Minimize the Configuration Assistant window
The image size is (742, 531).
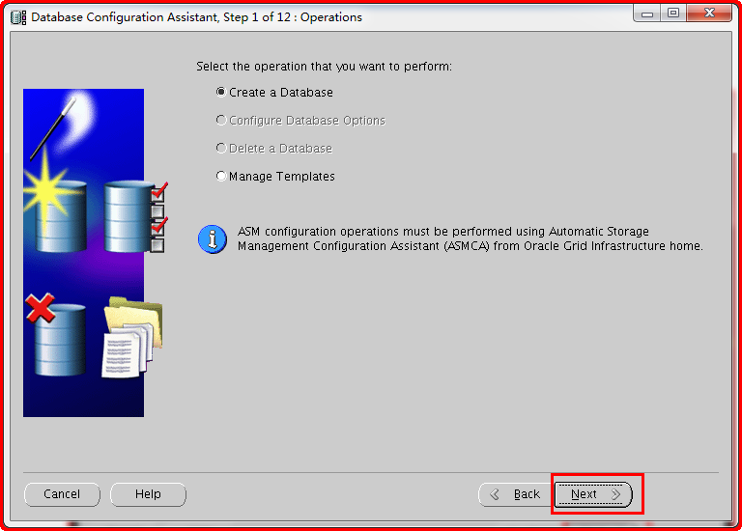click(x=647, y=14)
